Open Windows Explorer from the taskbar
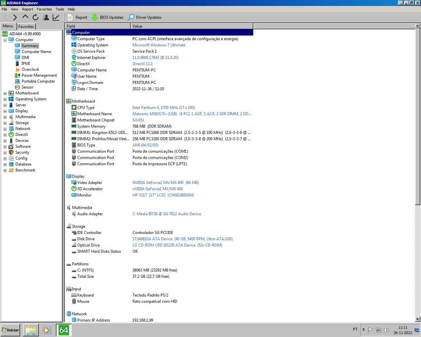 (31, 330)
